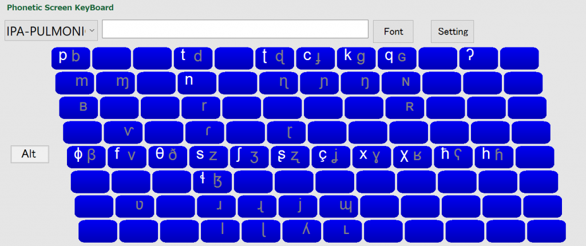Tap the 'θ ð' dental fricative key
The height and width of the screenshot is (246, 586).
pyautogui.click(x=168, y=157)
